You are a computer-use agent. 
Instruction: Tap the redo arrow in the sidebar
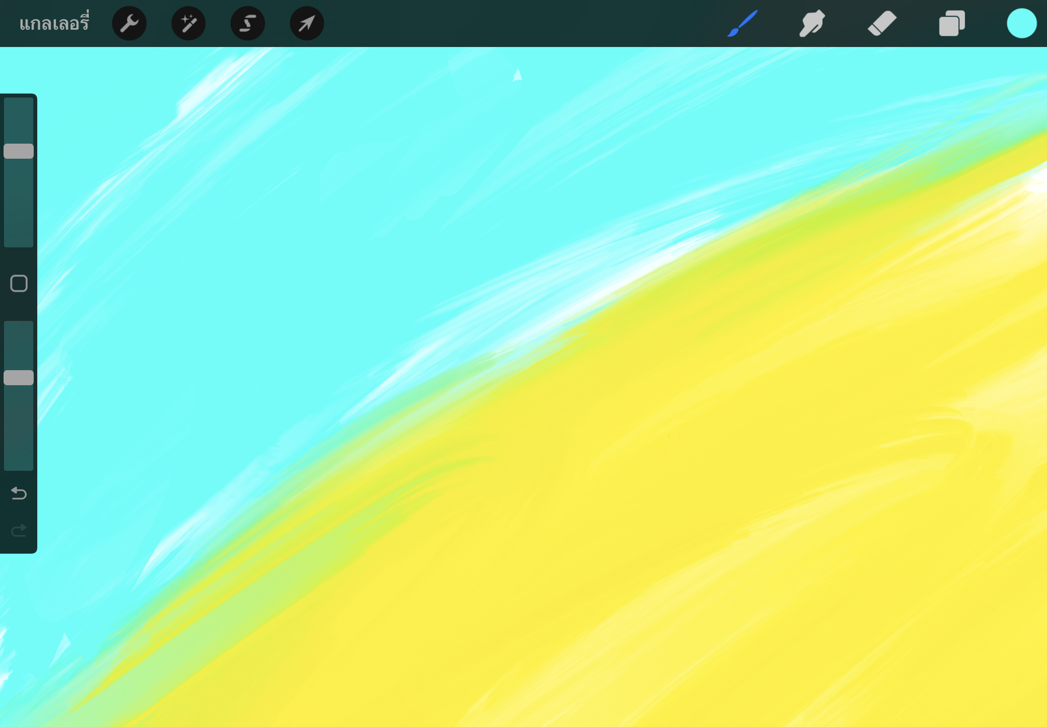pos(18,530)
